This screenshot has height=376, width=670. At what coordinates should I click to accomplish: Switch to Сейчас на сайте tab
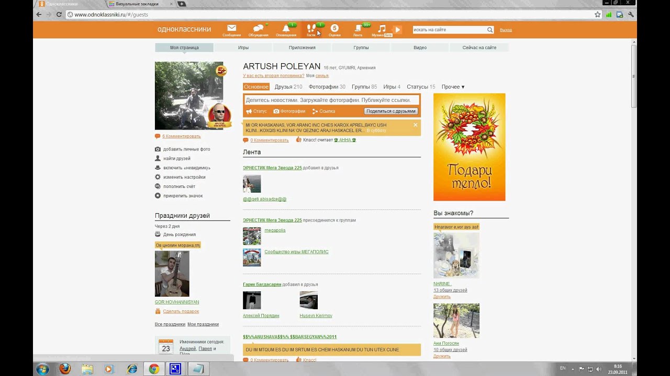coord(479,48)
